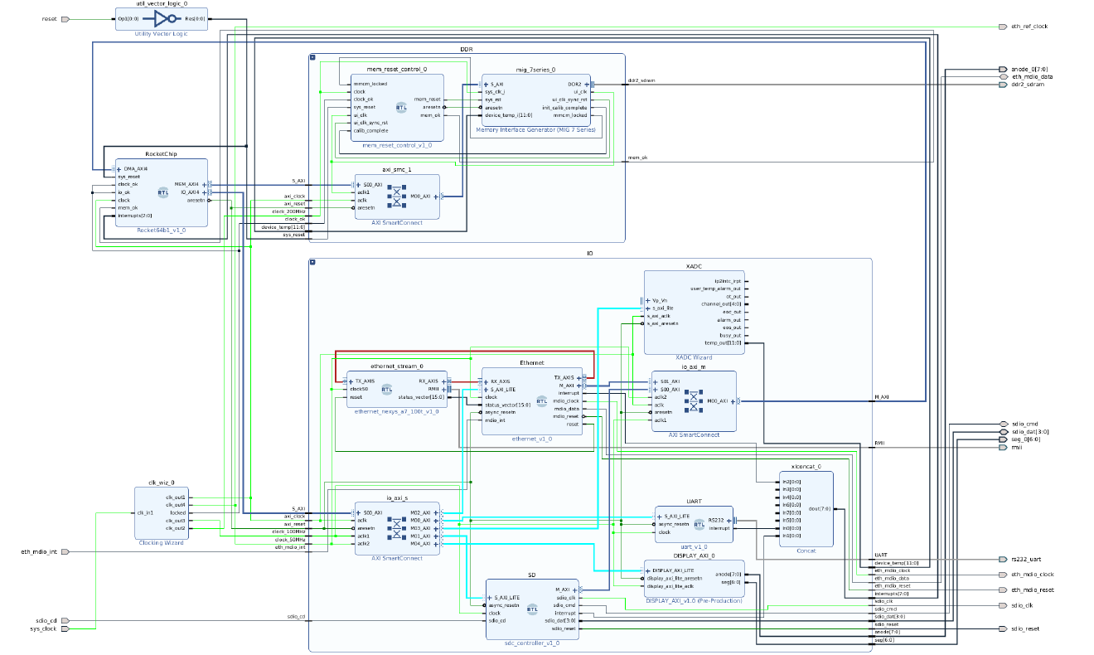Click the RTL icon on ethernet_stream_0

click(387, 390)
